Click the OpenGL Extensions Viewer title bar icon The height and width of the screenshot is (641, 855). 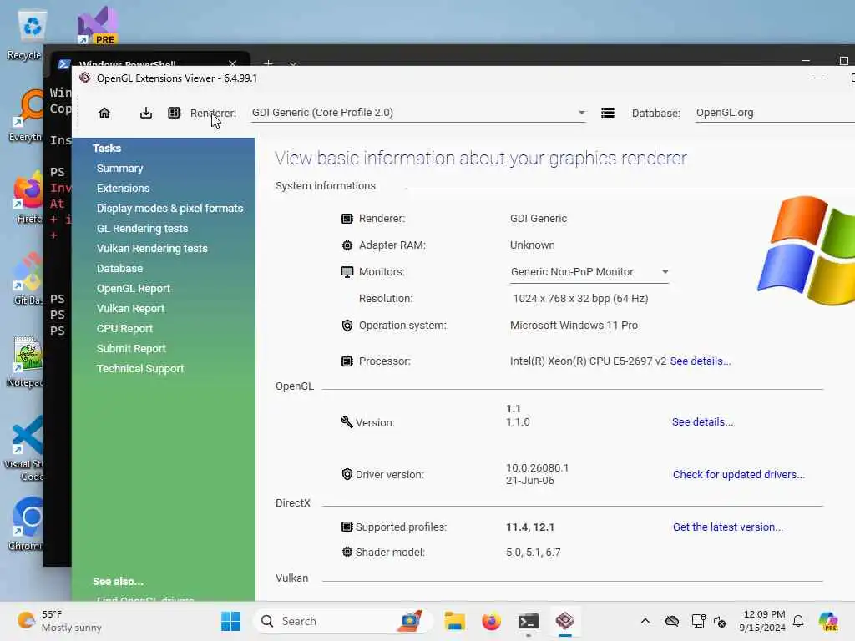[84, 78]
